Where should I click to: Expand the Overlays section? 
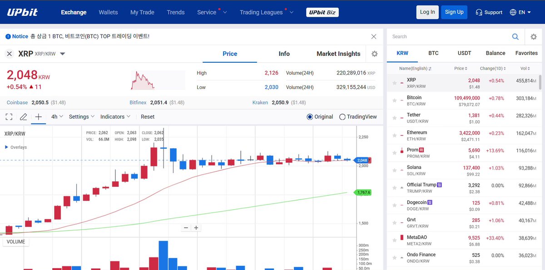click(x=16, y=147)
